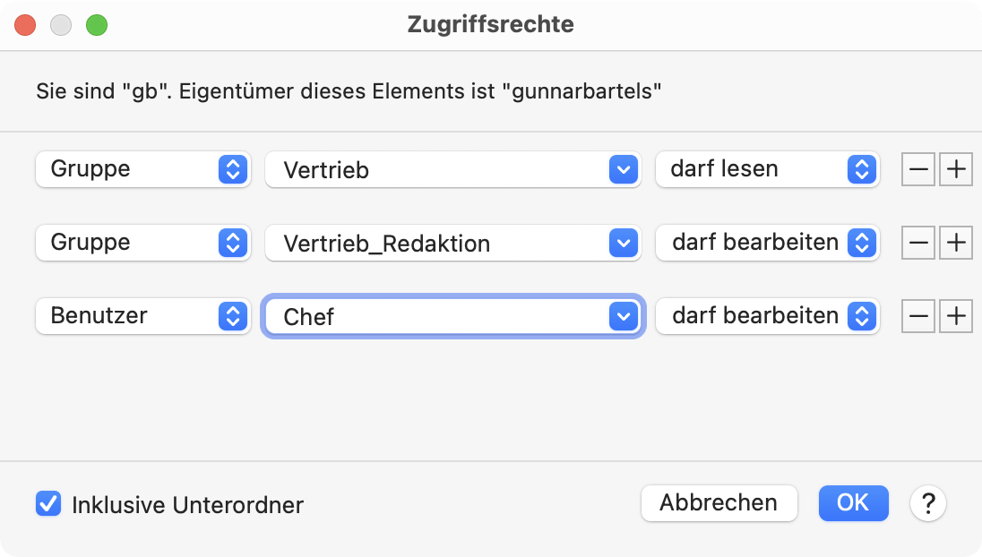Expand the Chef combo box arrow
Screen dimensions: 982x557
click(x=623, y=316)
